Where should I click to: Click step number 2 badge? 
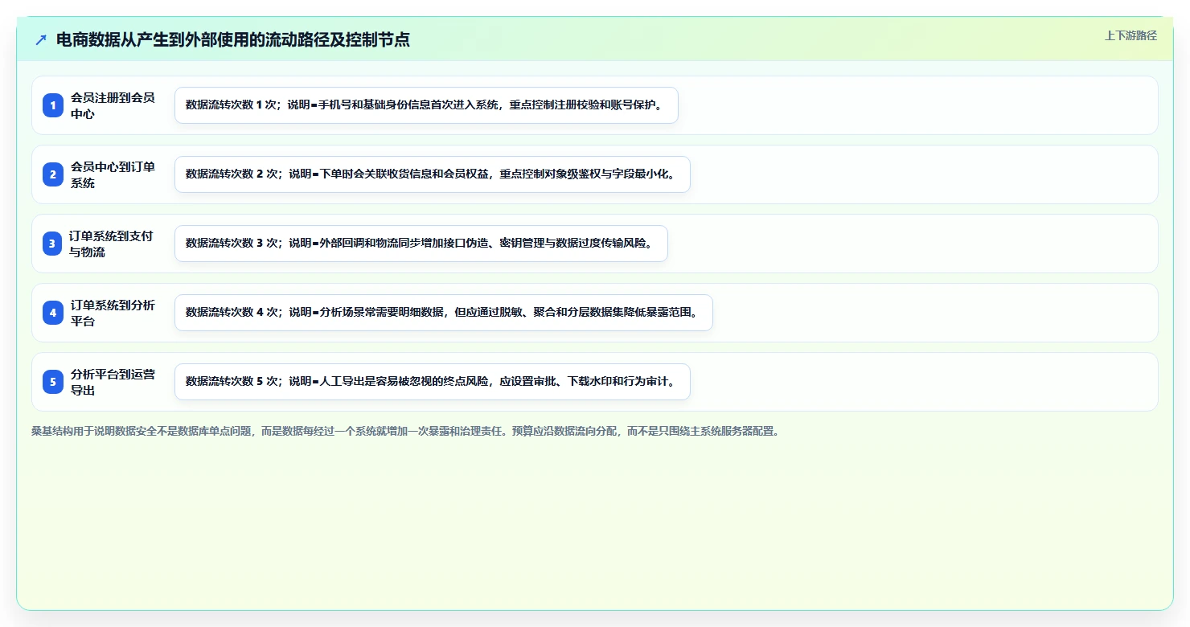tap(53, 174)
